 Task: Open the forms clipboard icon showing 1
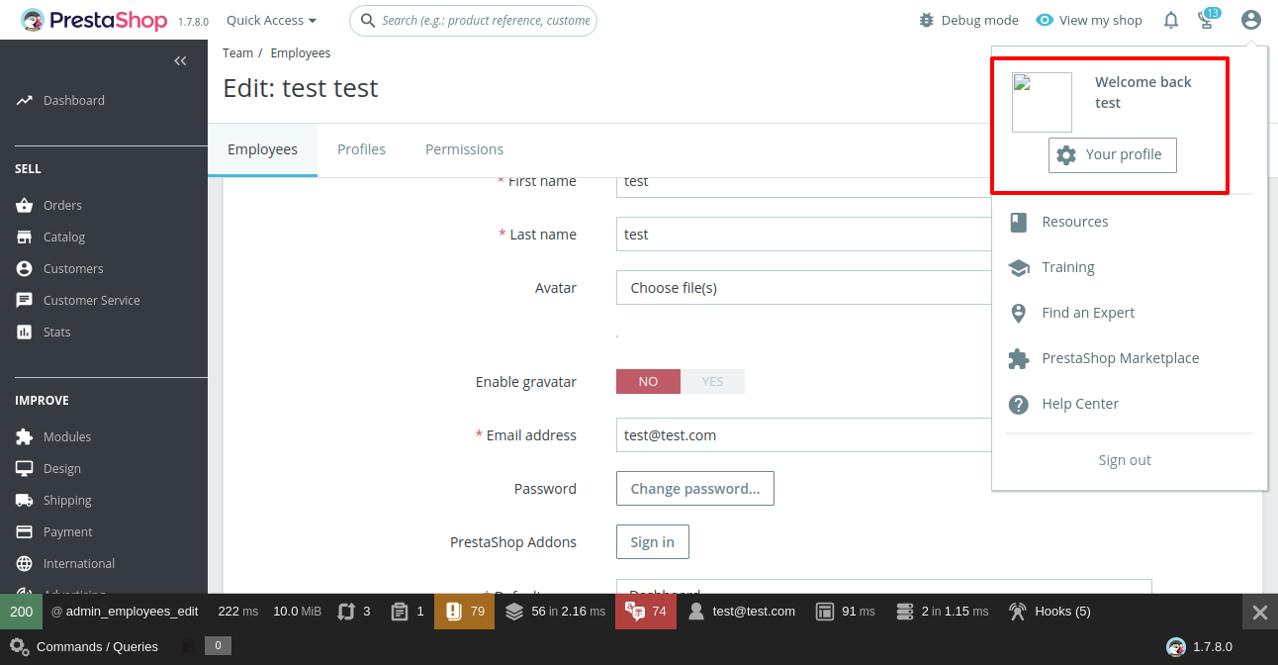pos(407,612)
